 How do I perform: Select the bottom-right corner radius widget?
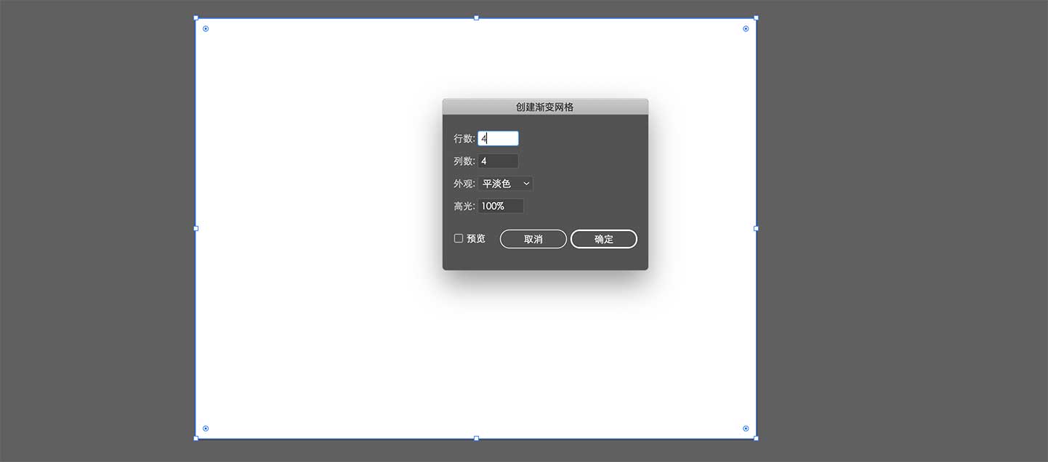pos(746,429)
